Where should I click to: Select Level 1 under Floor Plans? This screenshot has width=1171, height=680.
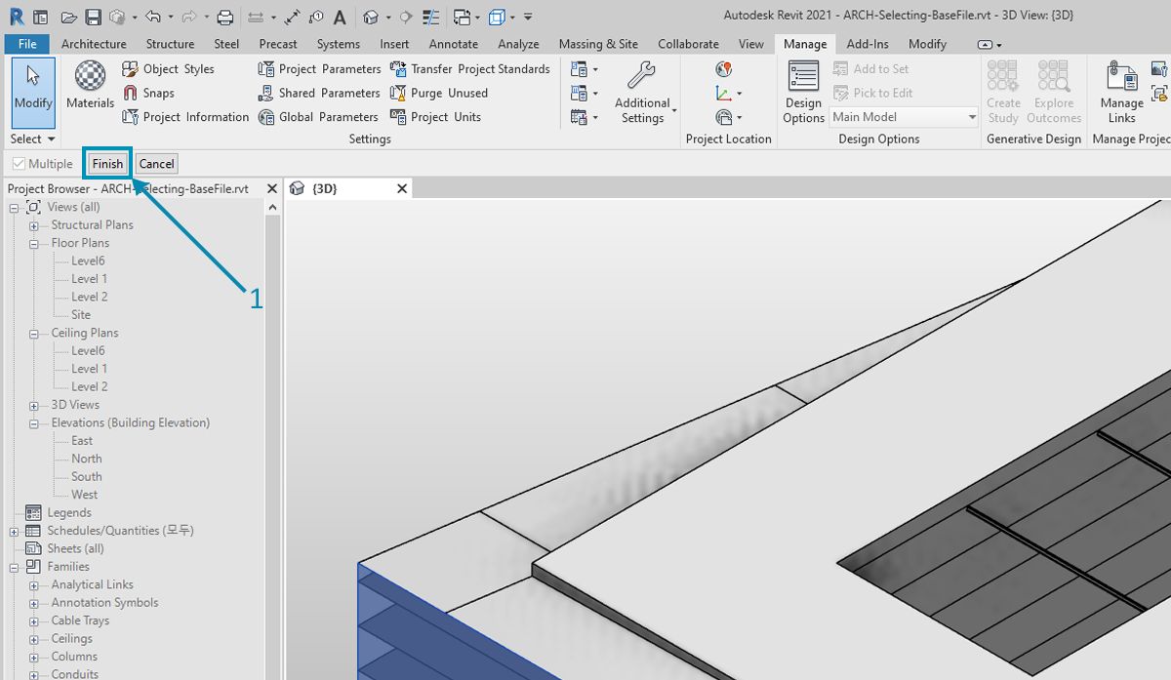(89, 279)
